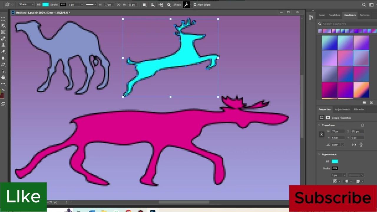The width and height of the screenshot is (377, 212).
Task: Open the Adjustments tab
Action: click(x=342, y=109)
